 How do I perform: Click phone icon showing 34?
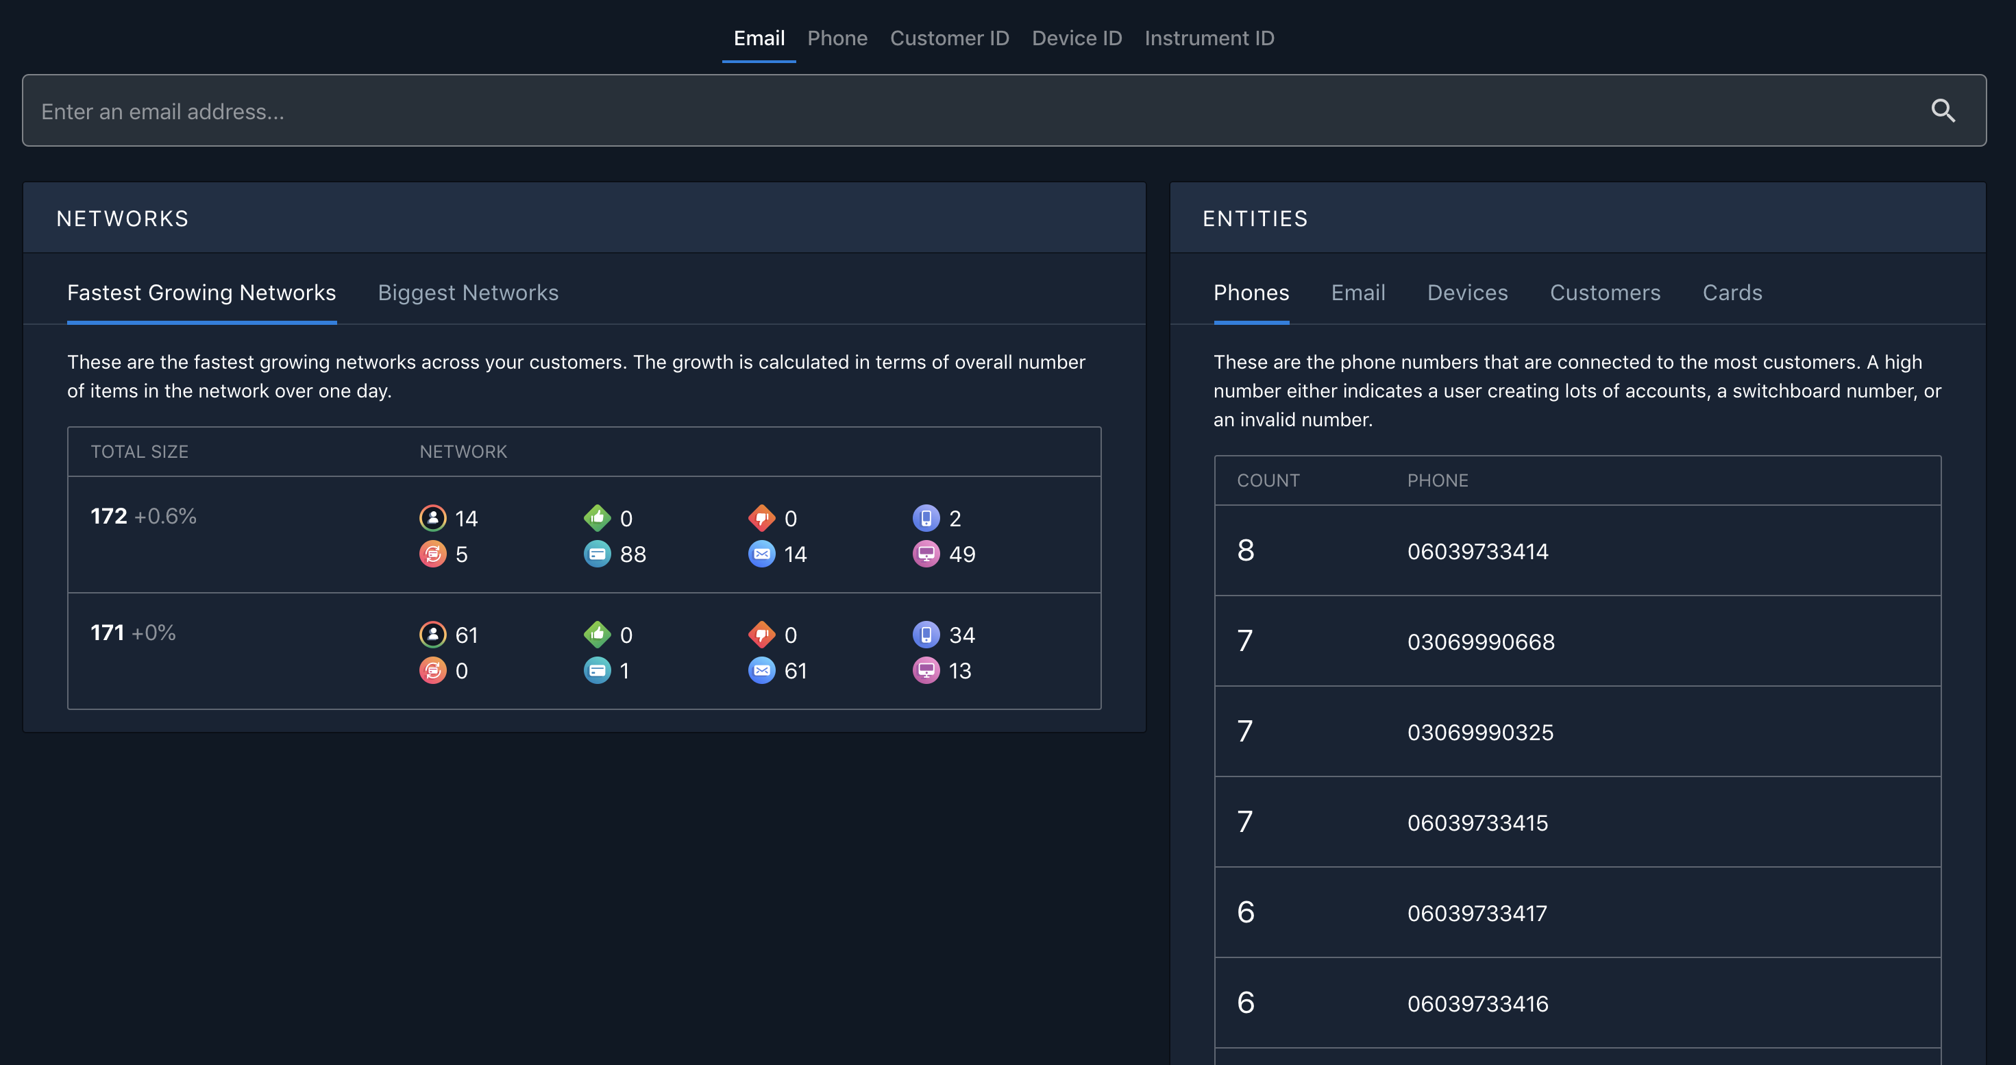[926, 634]
